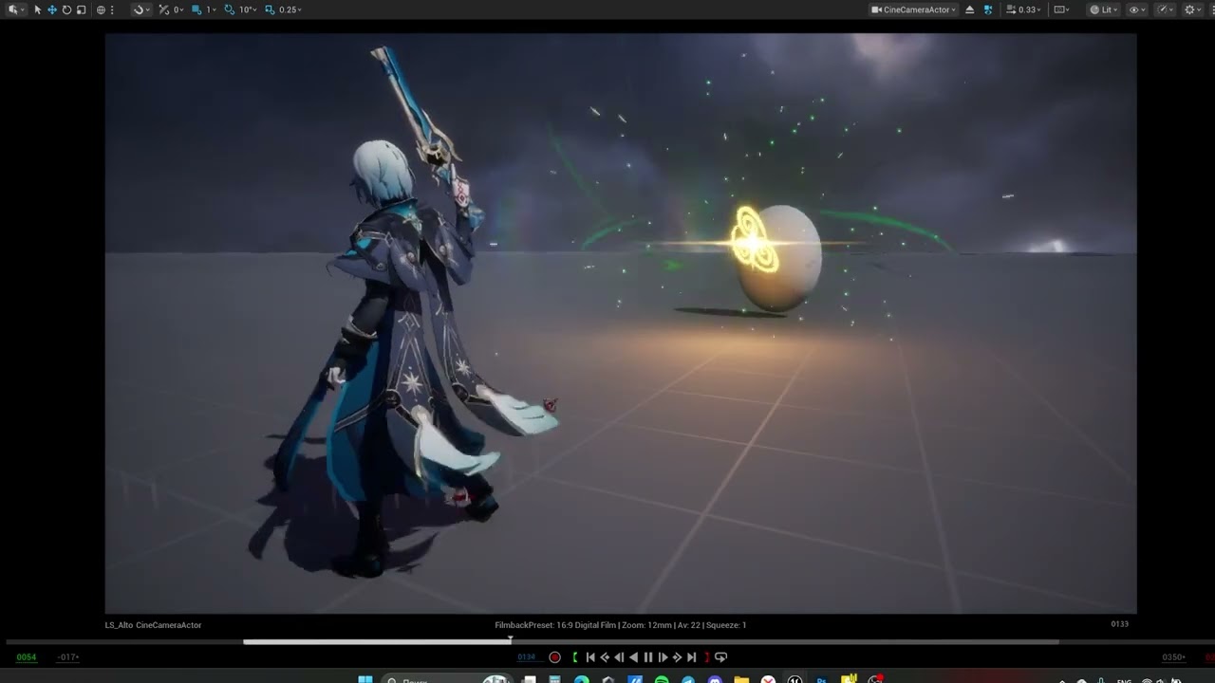Open the three-dot transform options menu
1215x683 pixels.
112,9
